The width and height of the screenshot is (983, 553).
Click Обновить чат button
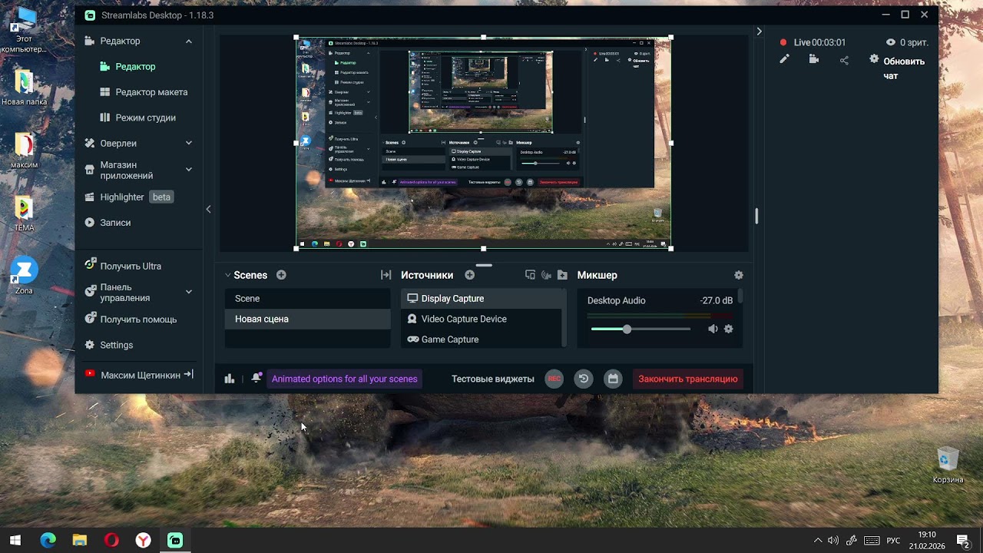(x=903, y=68)
